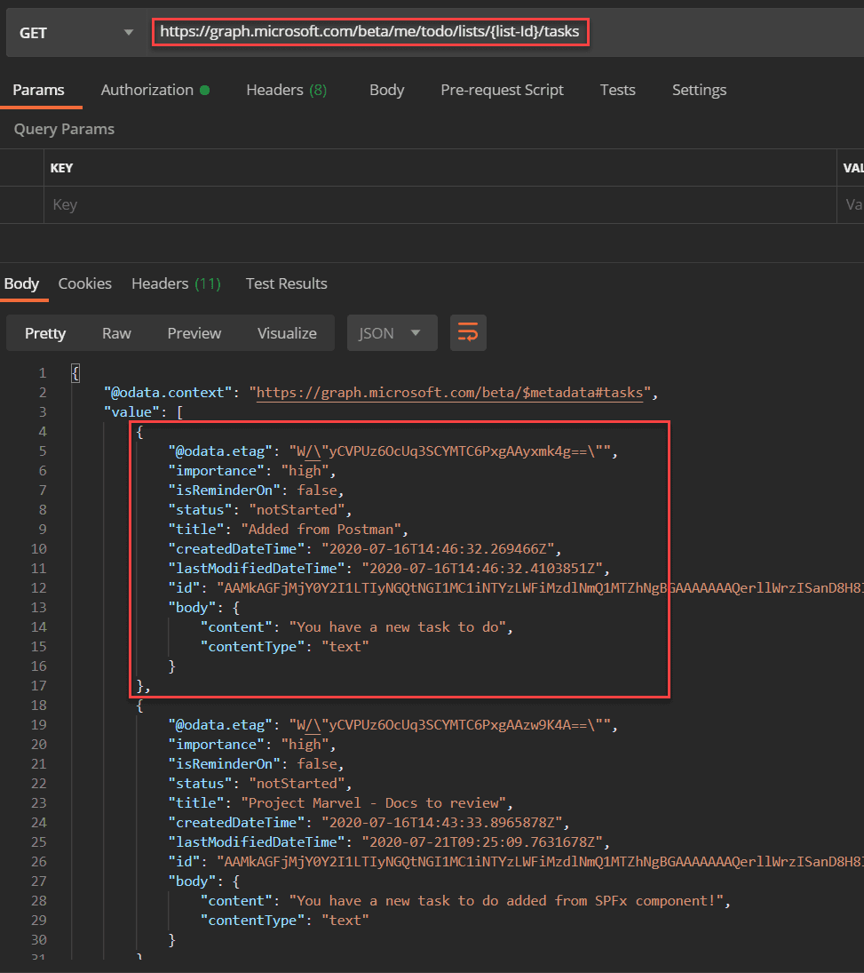
Task: Click the Key query param field
Action: [x=440, y=204]
